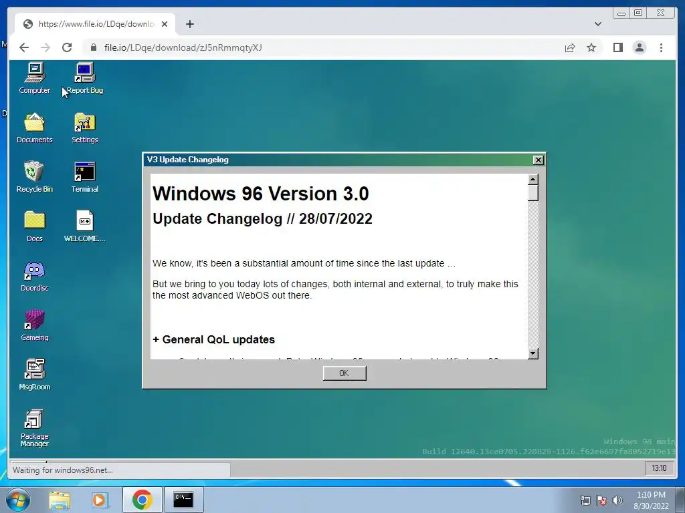Switch to Chrome in the taskbar
Screen dimensions: 685x513
tap(142, 500)
